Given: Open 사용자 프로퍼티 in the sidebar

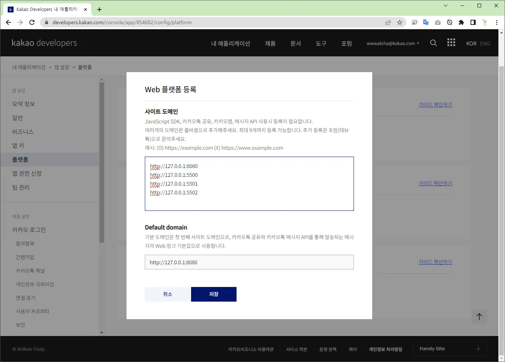Looking at the screenshot, I should [x=33, y=311].
